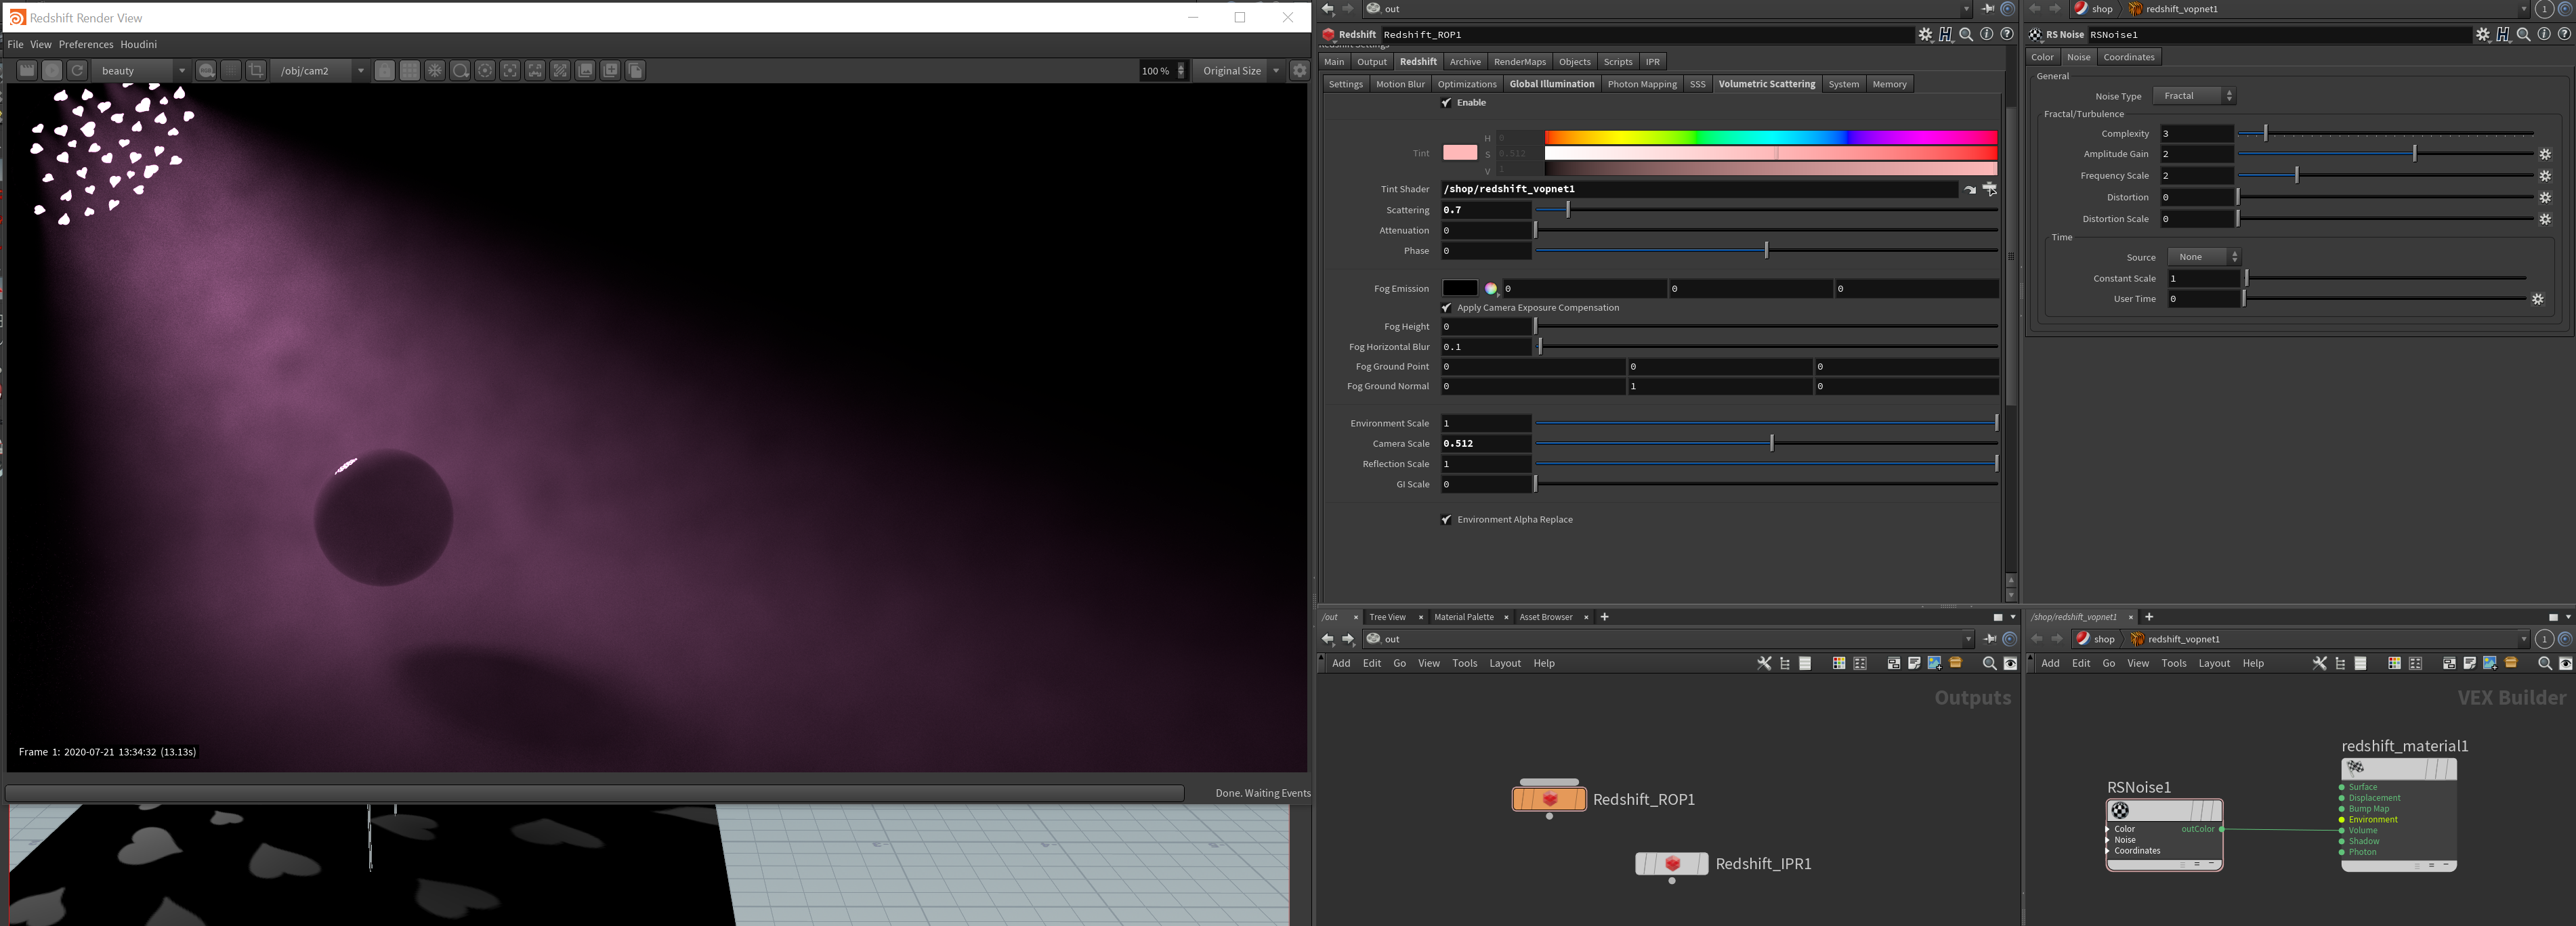Open the Noise Type Fractal dropdown
Image resolution: width=2576 pixels, height=926 pixels.
coord(2194,96)
